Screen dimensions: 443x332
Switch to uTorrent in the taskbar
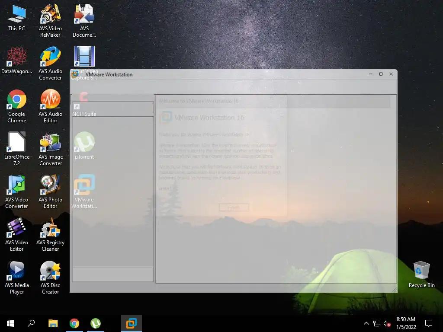click(96, 323)
